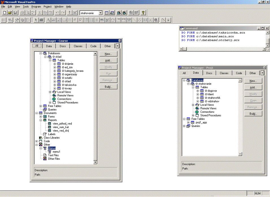
Task: Click Command window horizontal scrollbar right arrow
Action: pos(264,49)
